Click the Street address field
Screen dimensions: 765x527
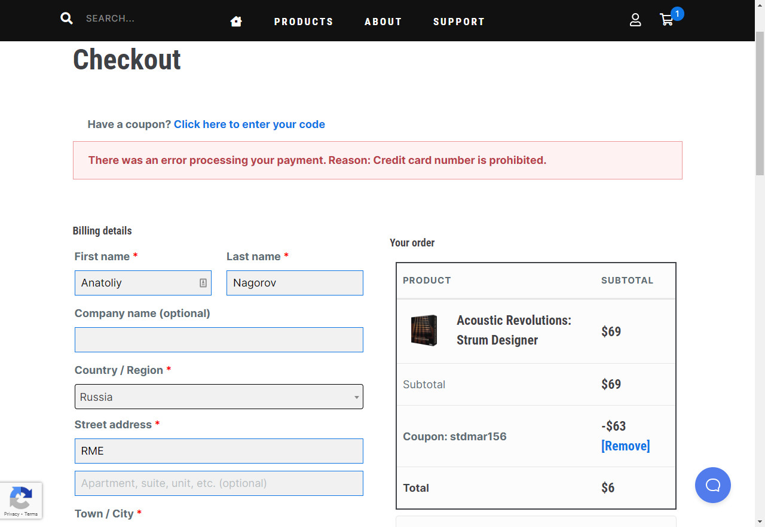[x=219, y=451]
